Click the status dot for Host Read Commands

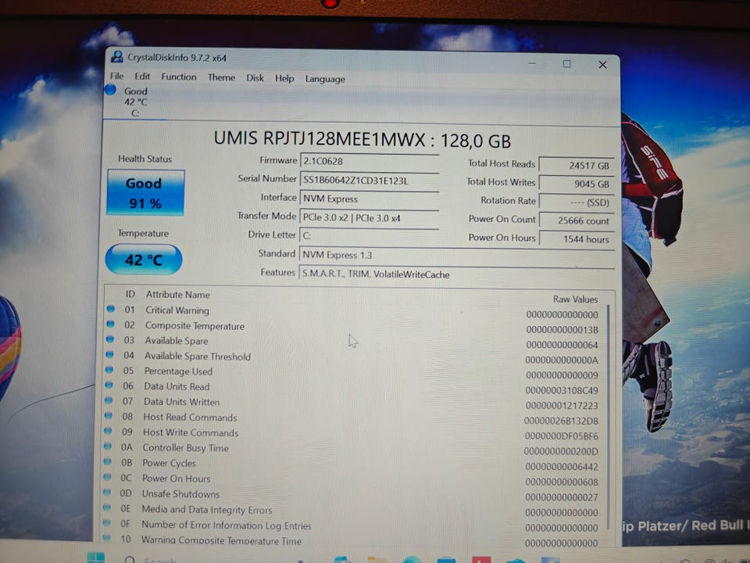[108, 415]
